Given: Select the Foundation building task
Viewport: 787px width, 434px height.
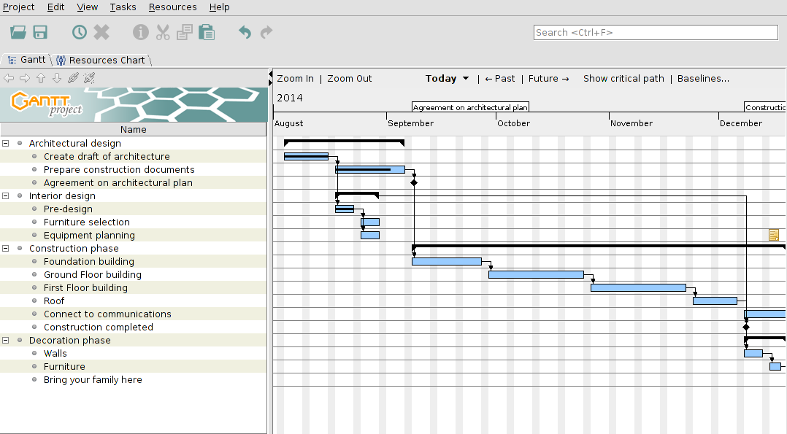Looking at the screenshot, I should pos(89,261).
